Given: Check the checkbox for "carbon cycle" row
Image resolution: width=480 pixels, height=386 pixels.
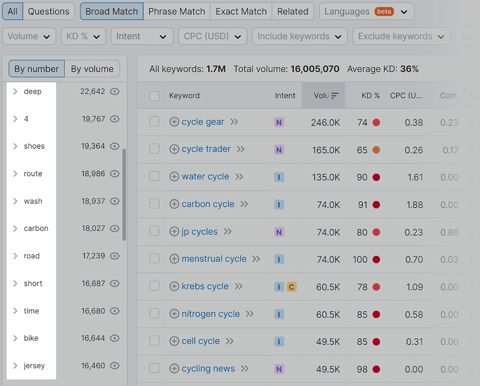Looking at the screenshot, I should [154, 204].
